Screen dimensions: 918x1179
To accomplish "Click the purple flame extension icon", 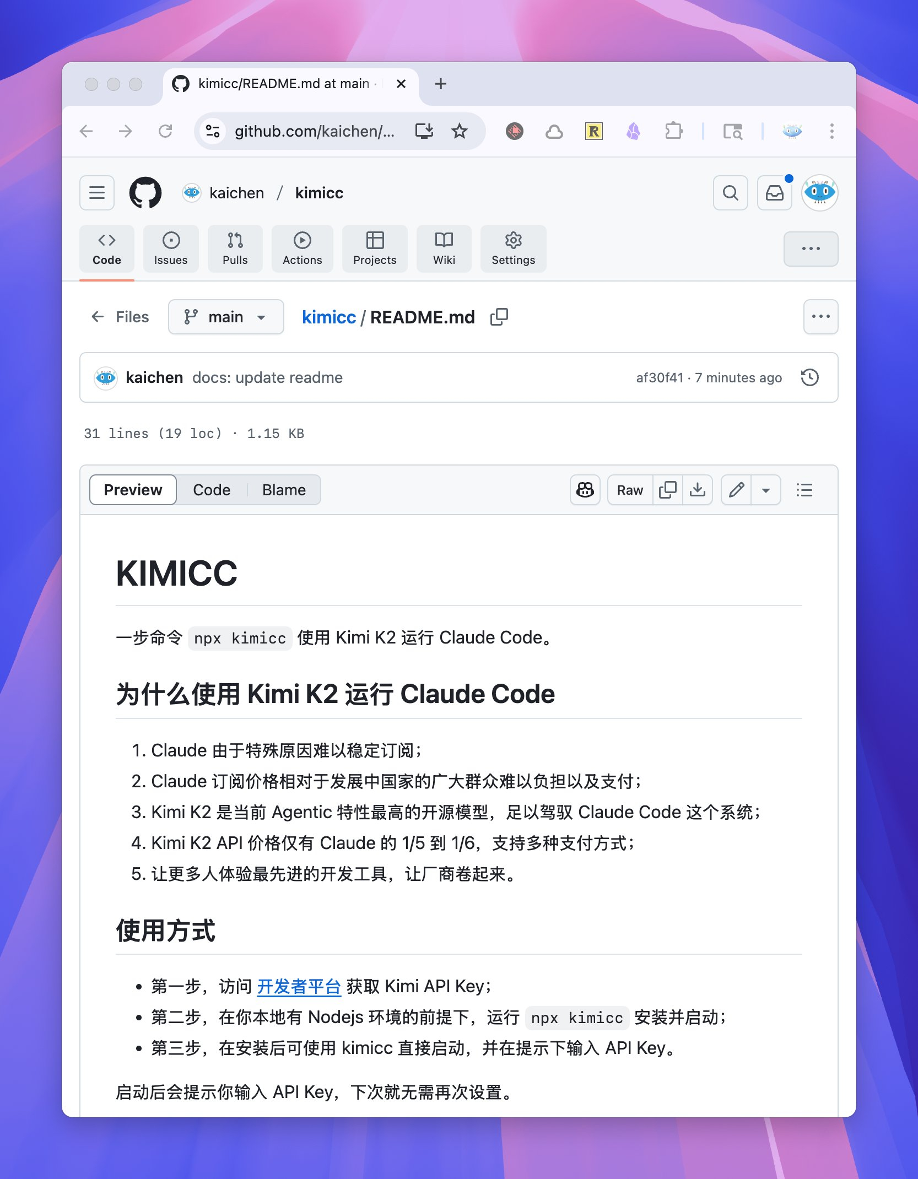I will pyautogui.click(x=634, y=131).
